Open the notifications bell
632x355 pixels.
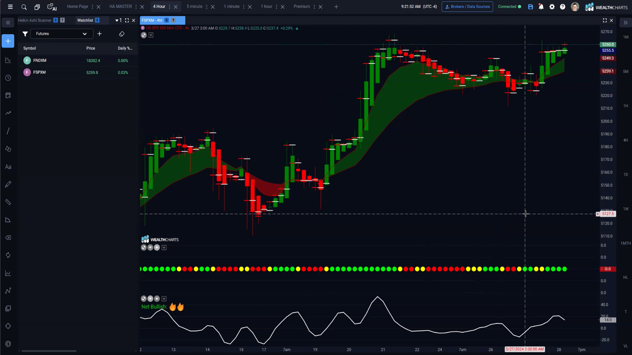coord(541,7)
